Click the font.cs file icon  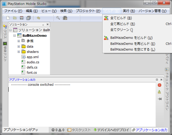pos(23,72)
